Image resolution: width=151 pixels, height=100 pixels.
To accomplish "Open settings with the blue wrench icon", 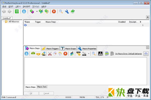I will [x=67, y=12].
